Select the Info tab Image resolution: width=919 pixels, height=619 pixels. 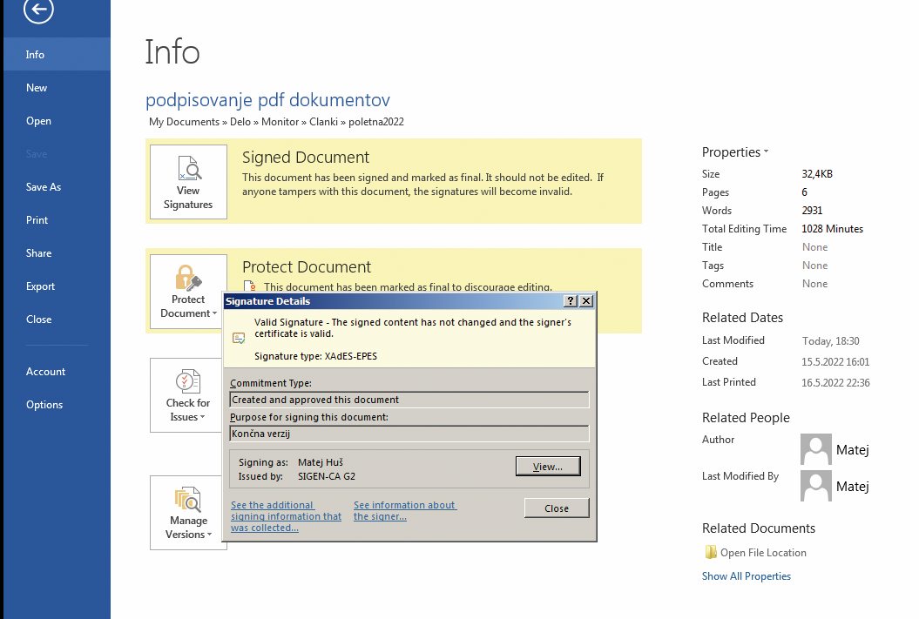pos(57,55)
